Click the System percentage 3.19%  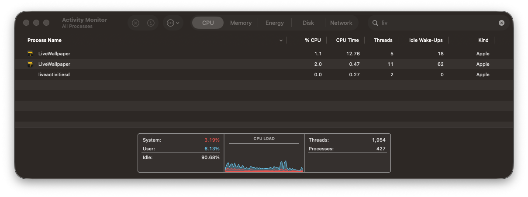pos(212,140)
